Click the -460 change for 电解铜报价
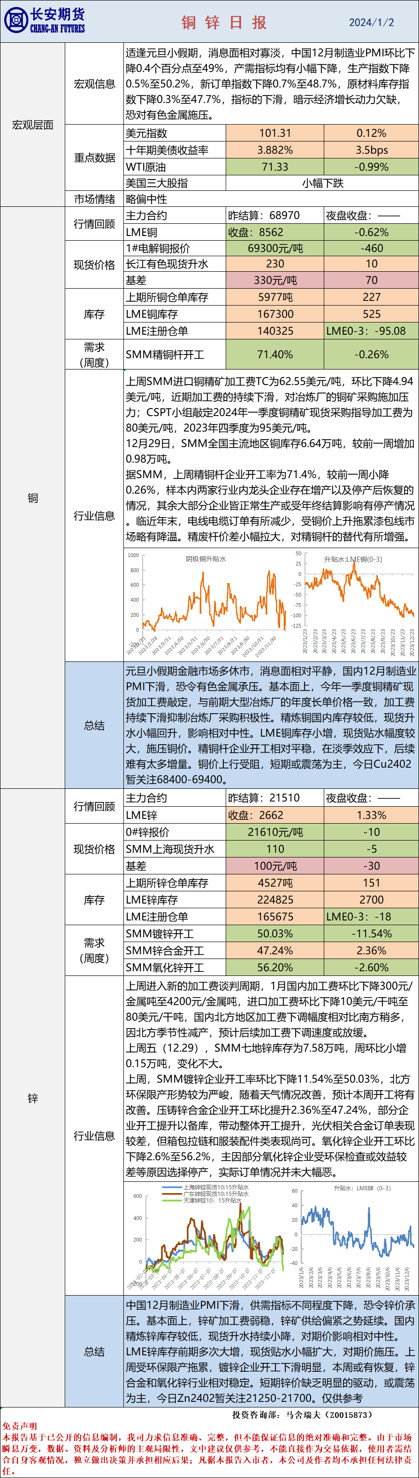Image resolution: width=419 pixels, height=1478 pixels. click(371, 248)
